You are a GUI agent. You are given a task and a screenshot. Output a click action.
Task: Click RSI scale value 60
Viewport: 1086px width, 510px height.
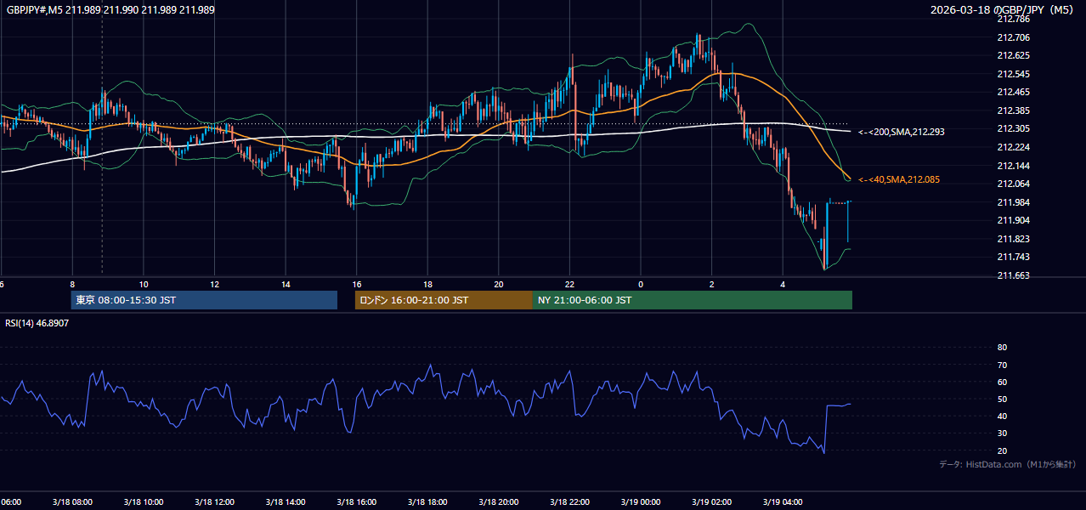click(x=1002, y=382)
